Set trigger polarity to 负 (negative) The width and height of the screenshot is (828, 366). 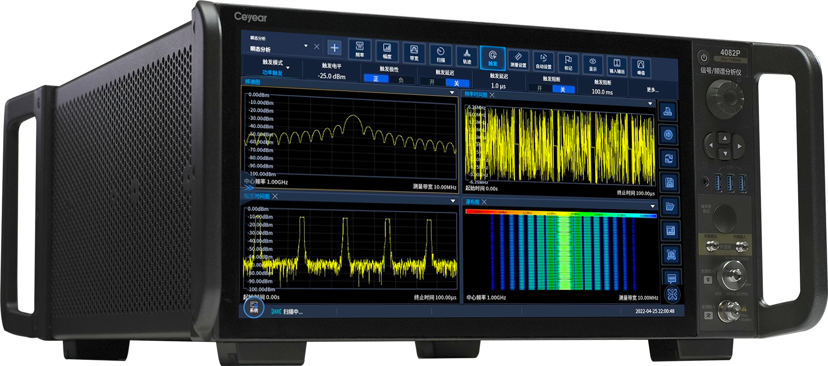(x=401, y=80)
